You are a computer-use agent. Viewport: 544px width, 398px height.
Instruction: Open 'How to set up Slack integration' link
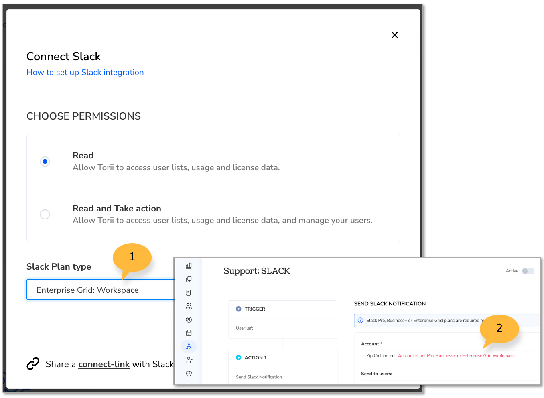[85, 72]
